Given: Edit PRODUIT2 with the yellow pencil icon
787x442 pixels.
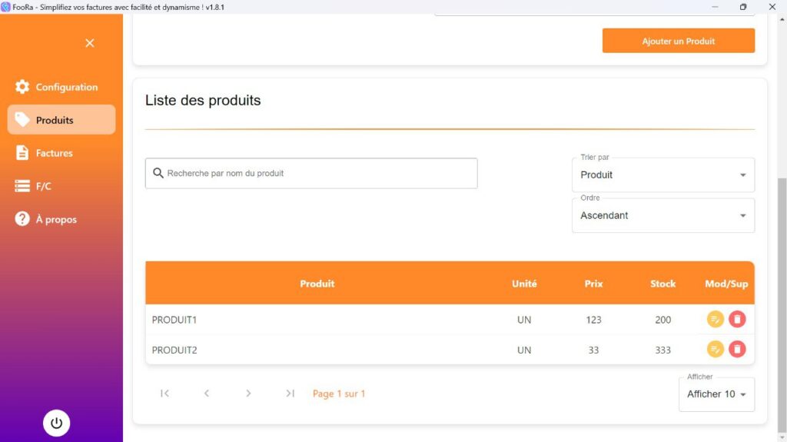Looking at the screenshot, I should [715, 349].
